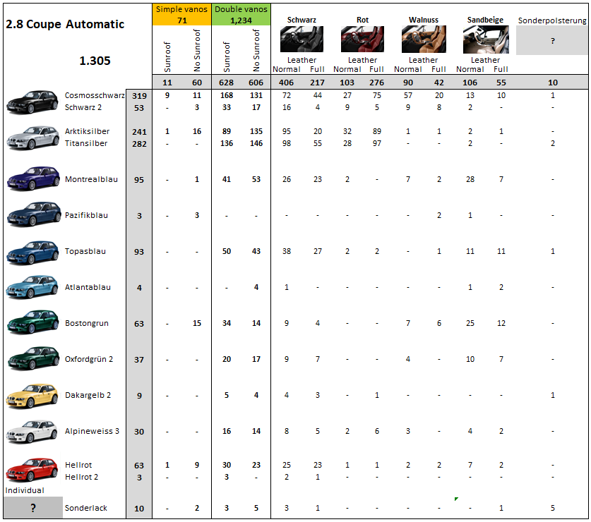Select the green Double vanos header cell
Screen dimensions: 591x522
point(241,15)
